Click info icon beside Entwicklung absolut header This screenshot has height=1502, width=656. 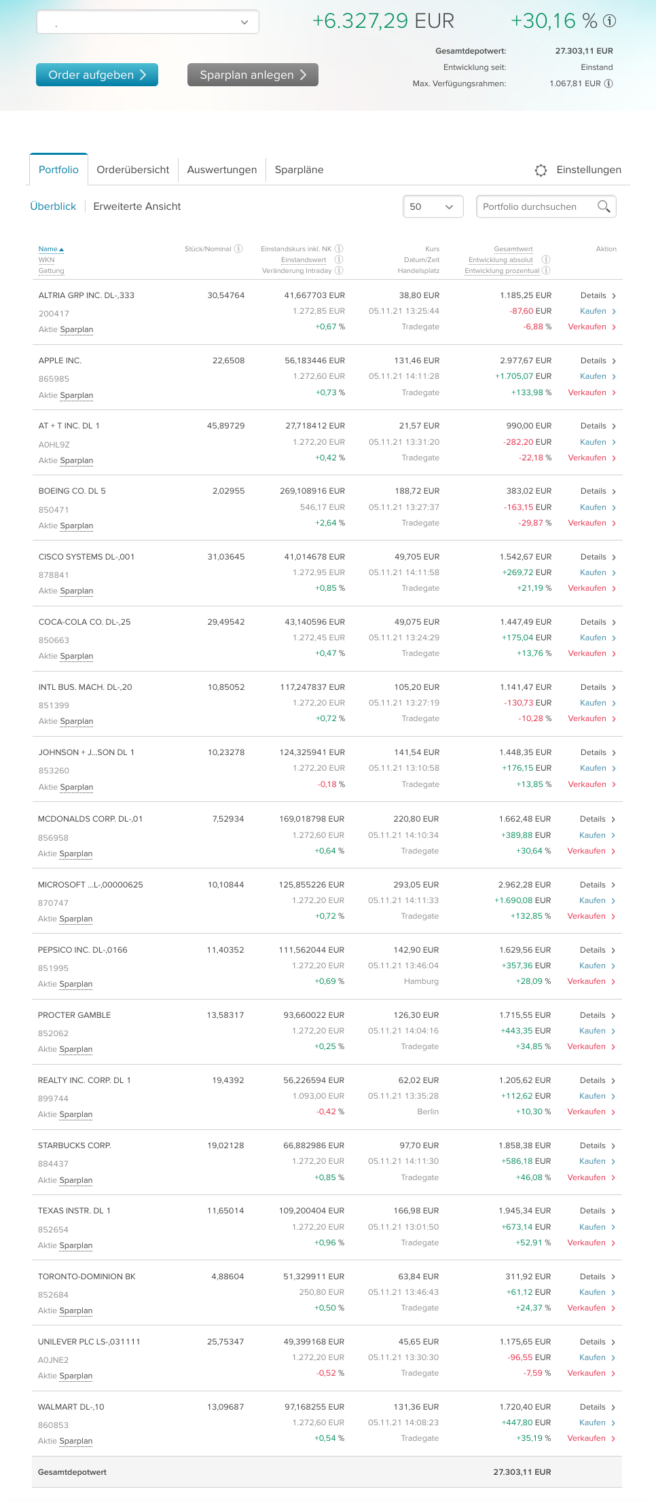(546, 259)
